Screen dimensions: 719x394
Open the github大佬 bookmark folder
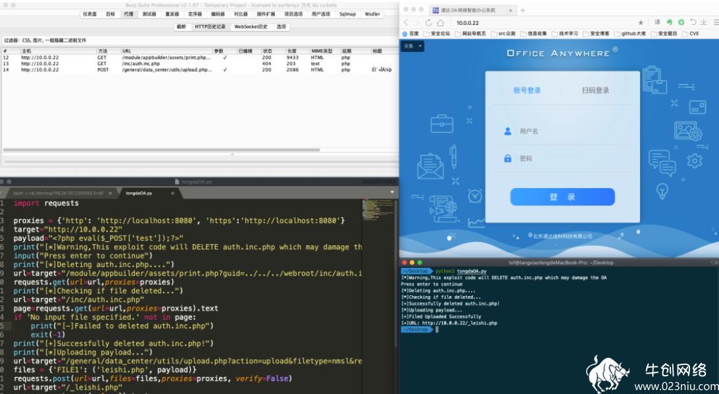(630, 34)
